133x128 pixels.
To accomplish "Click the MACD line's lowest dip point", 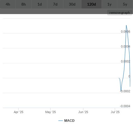I will pos(121,91).
